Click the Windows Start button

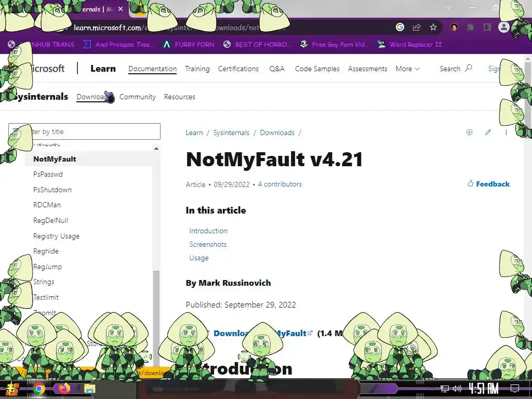tap(12, 389)
